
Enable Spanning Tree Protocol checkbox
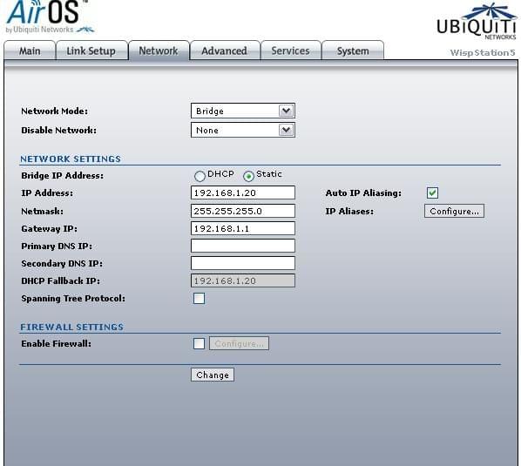tap(199, 298)
